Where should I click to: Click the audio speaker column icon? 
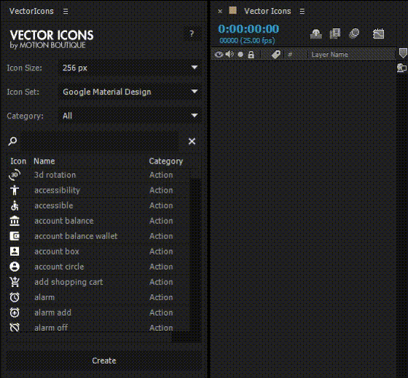pyautogui.click(x=229, y=55)
